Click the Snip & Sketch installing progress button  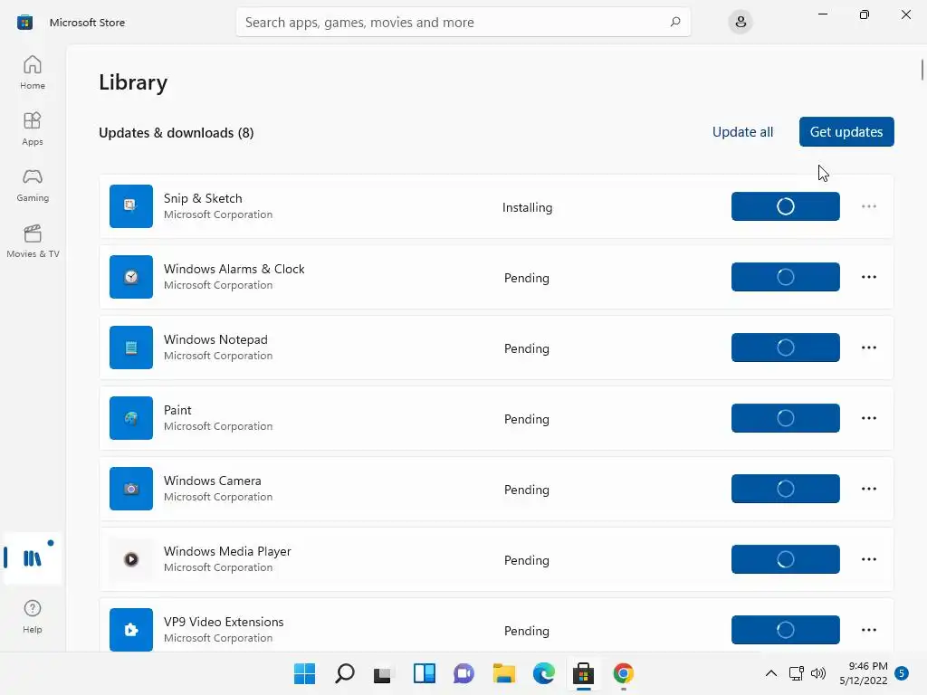[785, 206]
